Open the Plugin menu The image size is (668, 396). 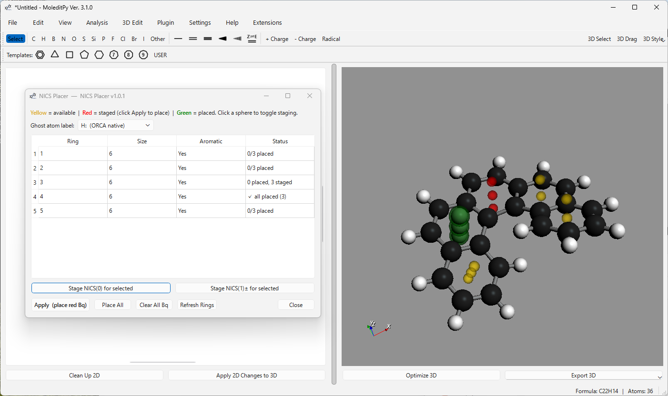pos(165,22)
